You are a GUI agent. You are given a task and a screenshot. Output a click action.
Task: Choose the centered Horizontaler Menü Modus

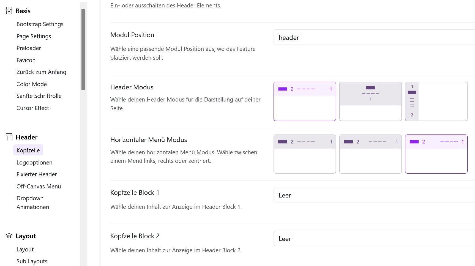tap(436, 154)
